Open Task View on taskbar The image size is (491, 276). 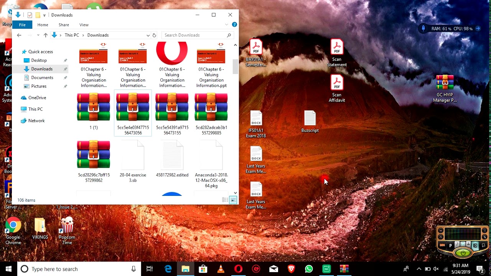(x=150, y=269)
